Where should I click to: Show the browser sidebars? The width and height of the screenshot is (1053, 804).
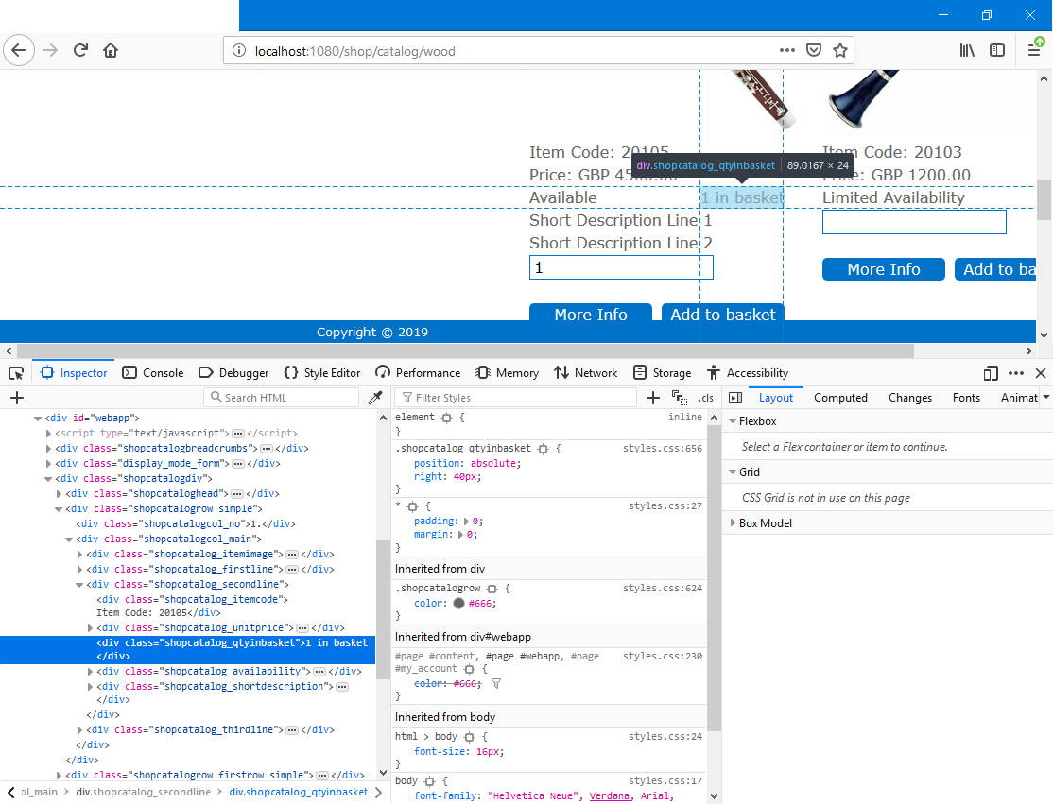(997, 50)
